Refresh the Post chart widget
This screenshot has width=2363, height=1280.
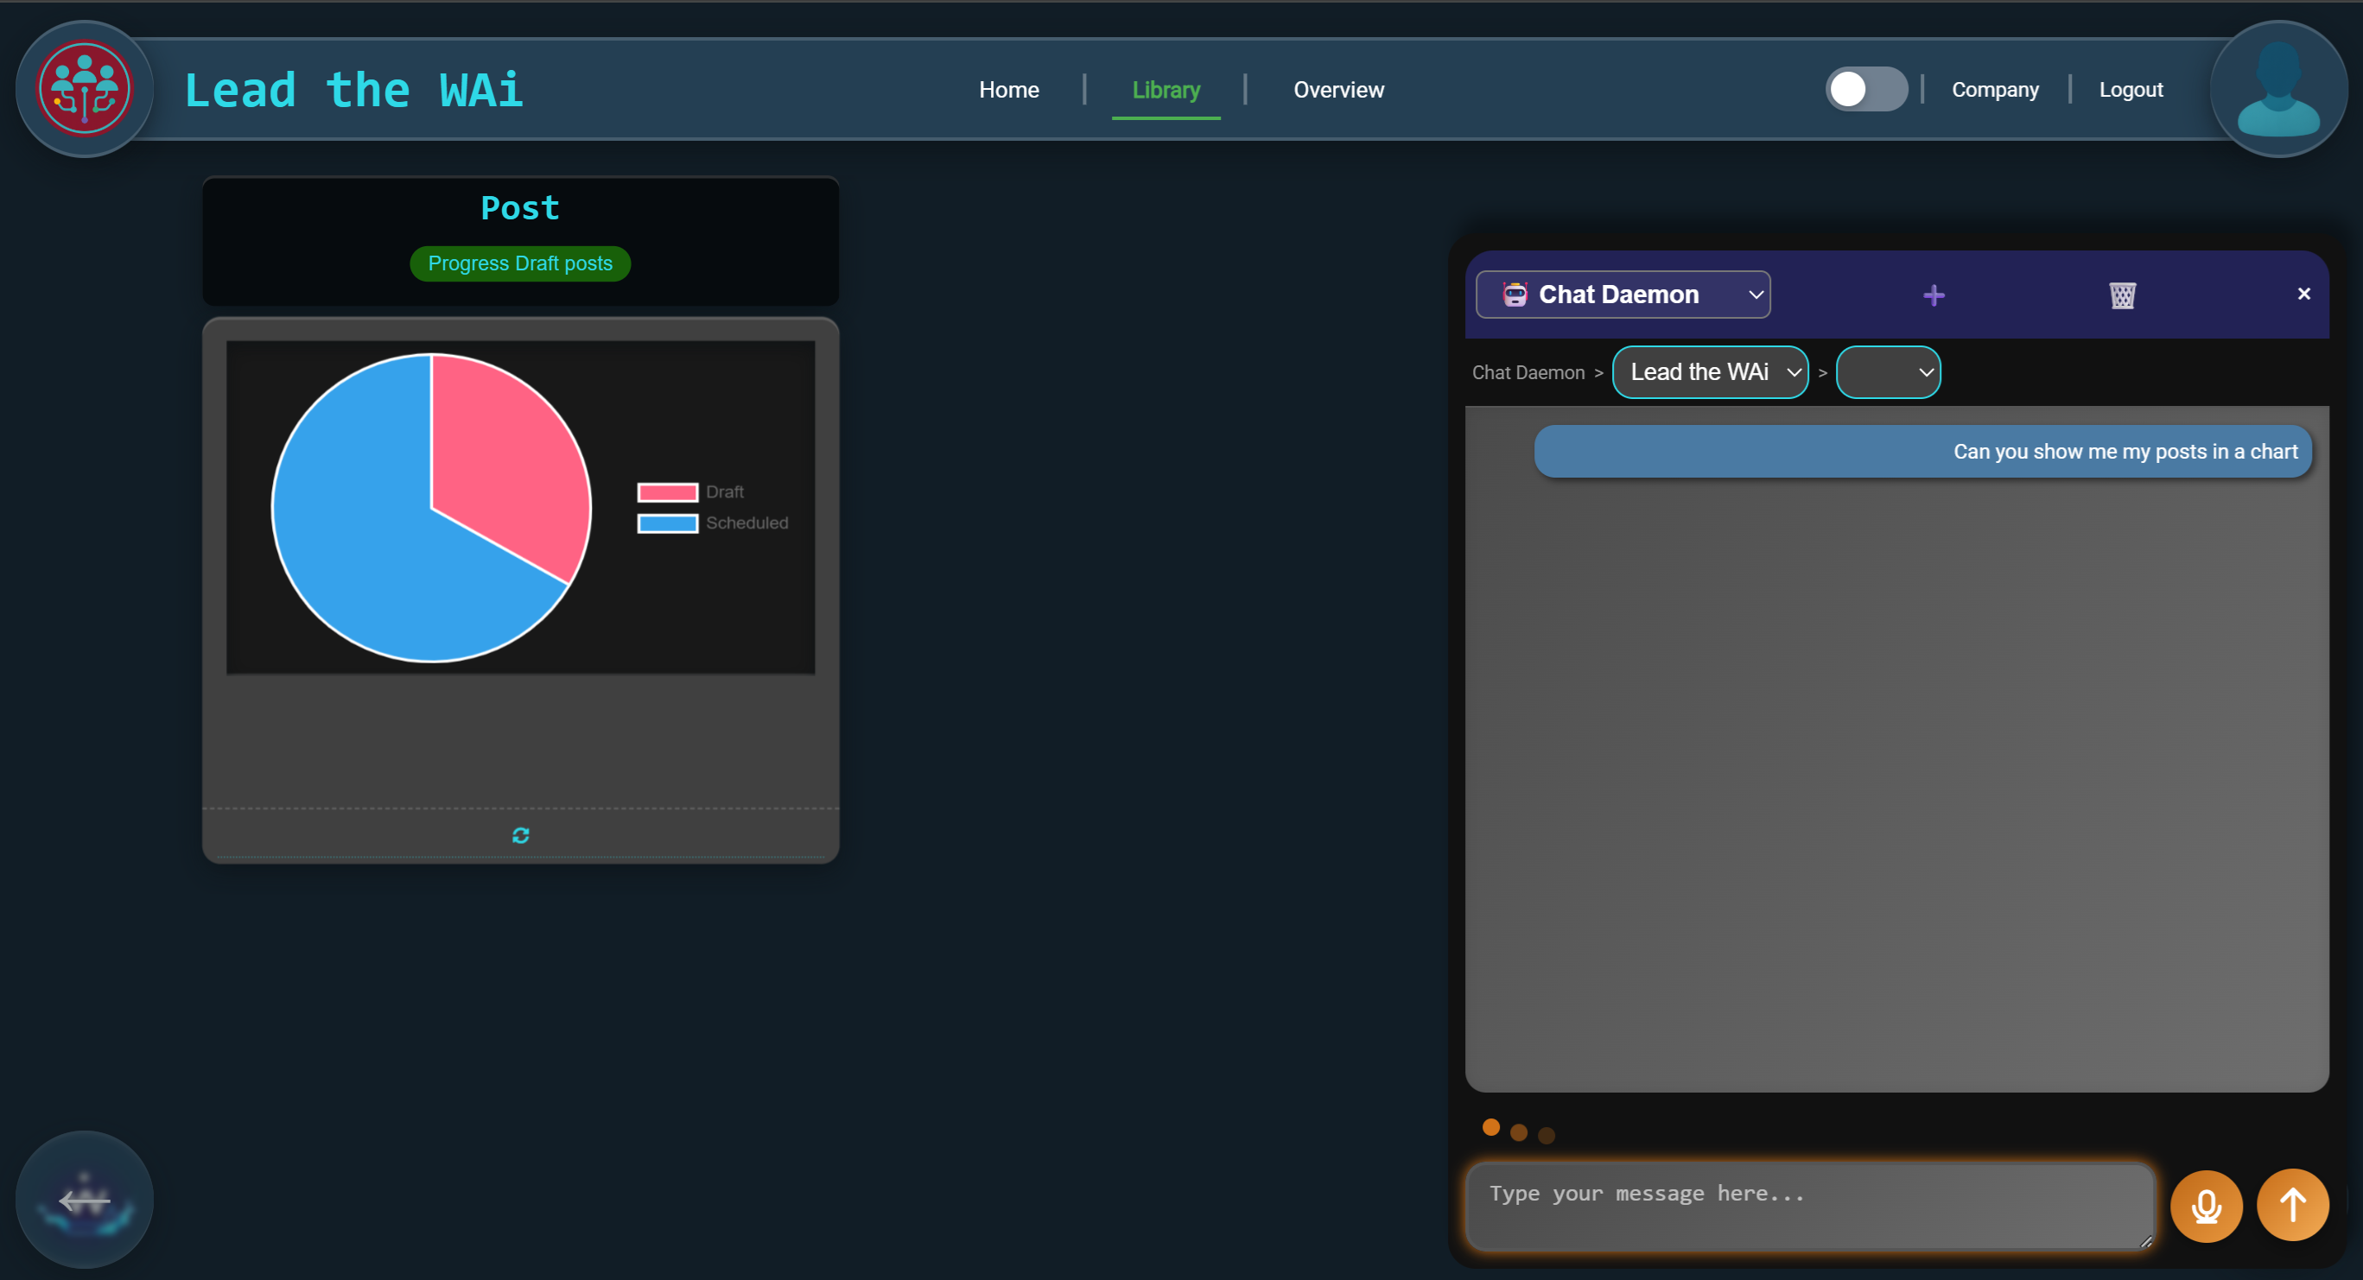[520, 834]
